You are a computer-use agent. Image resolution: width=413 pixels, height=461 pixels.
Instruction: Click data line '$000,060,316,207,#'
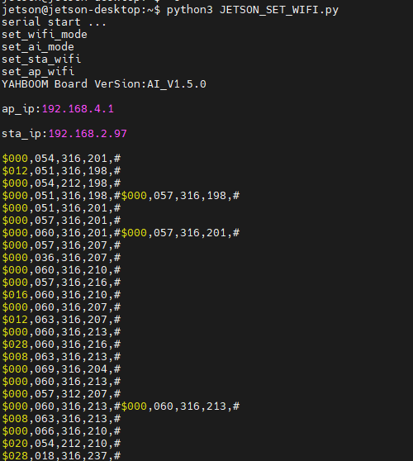click(61, 307)
